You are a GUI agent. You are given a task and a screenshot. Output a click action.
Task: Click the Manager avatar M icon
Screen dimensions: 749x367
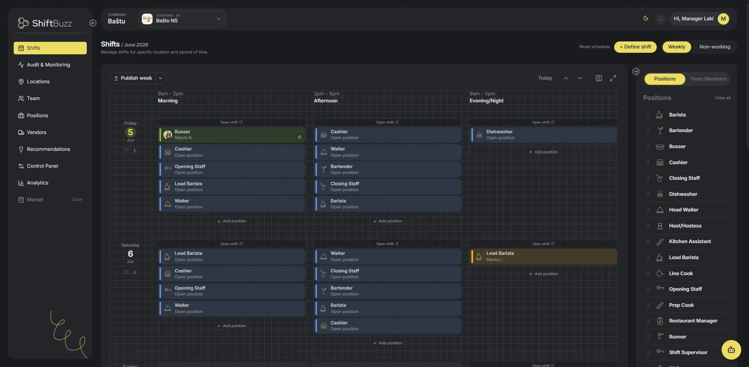(x=723, y=19)
